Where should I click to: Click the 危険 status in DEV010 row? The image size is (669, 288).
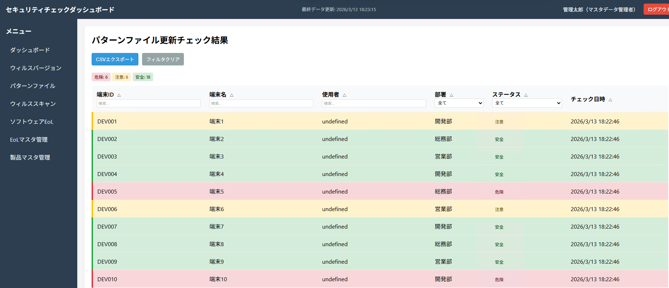pyautogui.click(x=499, y=280)
